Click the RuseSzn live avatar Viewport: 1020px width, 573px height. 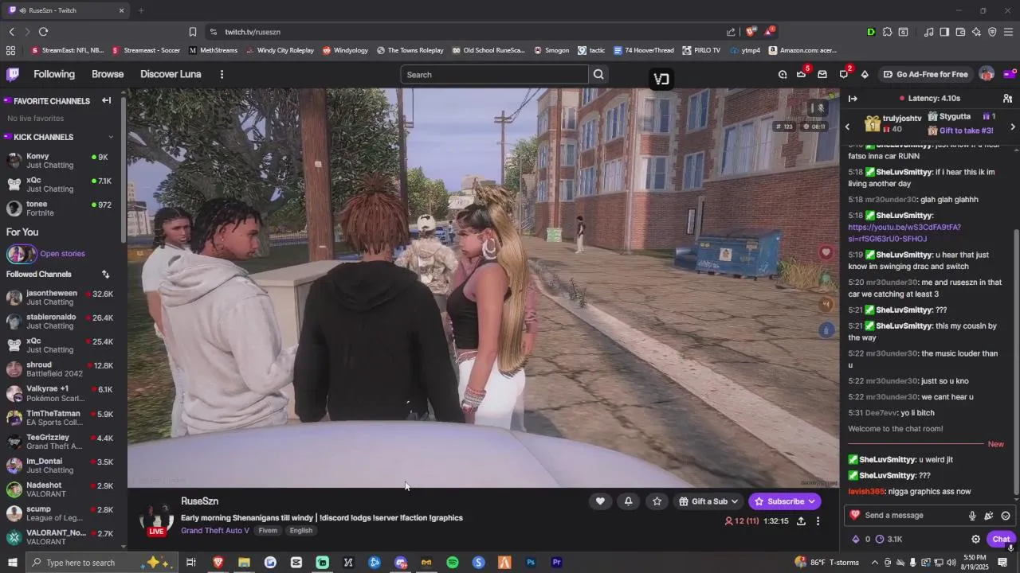pyautogui.click(x=156, y=518)
